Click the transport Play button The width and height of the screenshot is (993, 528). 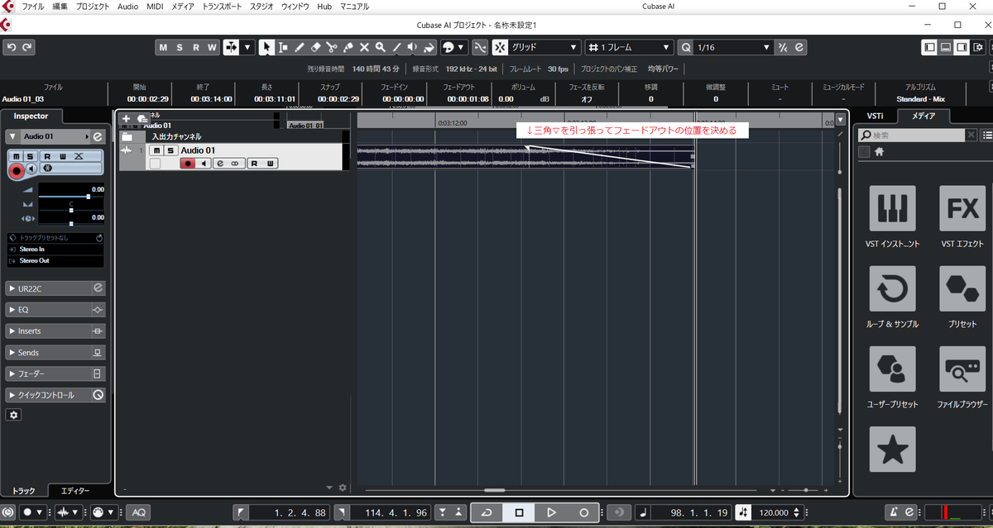click(551, 512)
